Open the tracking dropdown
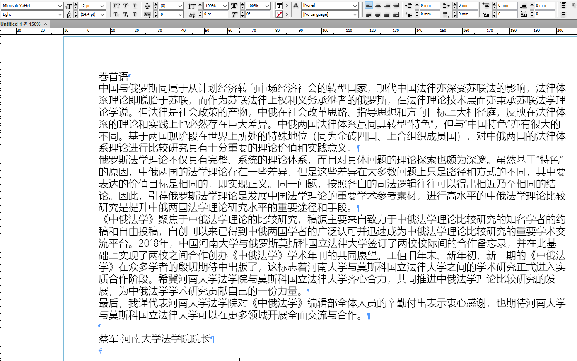 [180, 14]
